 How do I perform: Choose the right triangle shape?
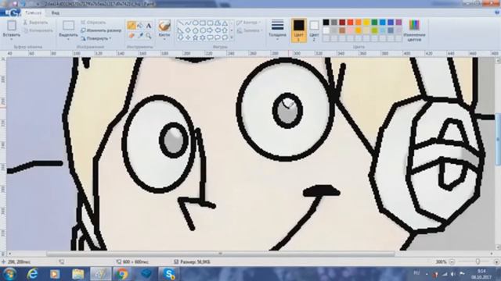click(x=181, y=30)
